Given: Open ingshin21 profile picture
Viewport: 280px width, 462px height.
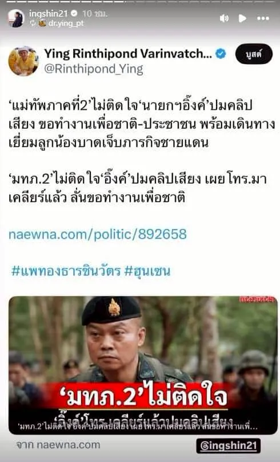Looking at the screenshot, I should pos(16,18).
